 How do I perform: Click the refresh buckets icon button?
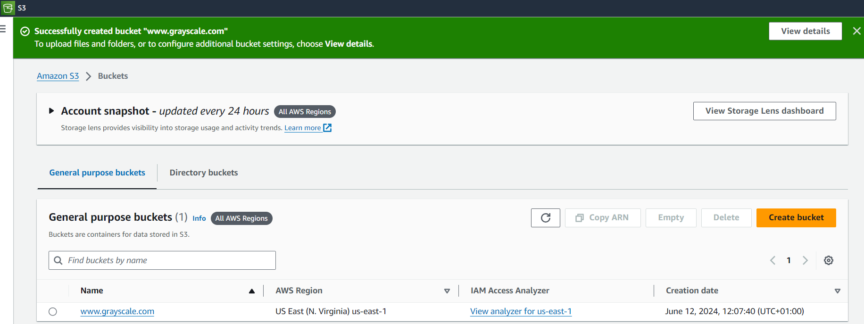[545, 218]
